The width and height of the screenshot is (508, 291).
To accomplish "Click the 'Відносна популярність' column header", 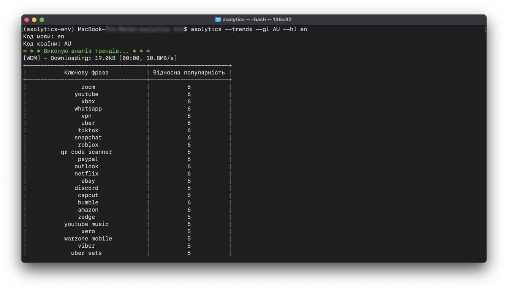I will 189,73.
